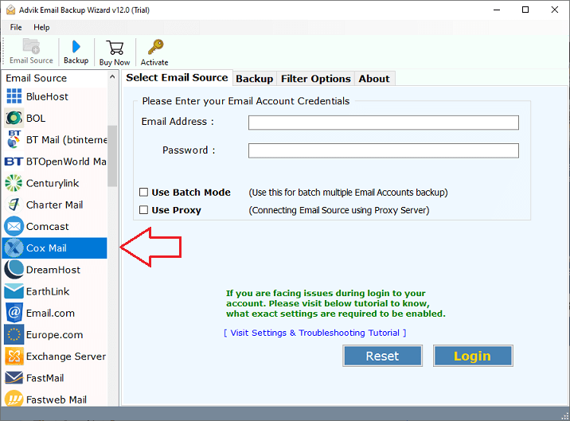Select the Fastweb Mail icon
Screen dimensions: 570x421
[14, 400]
